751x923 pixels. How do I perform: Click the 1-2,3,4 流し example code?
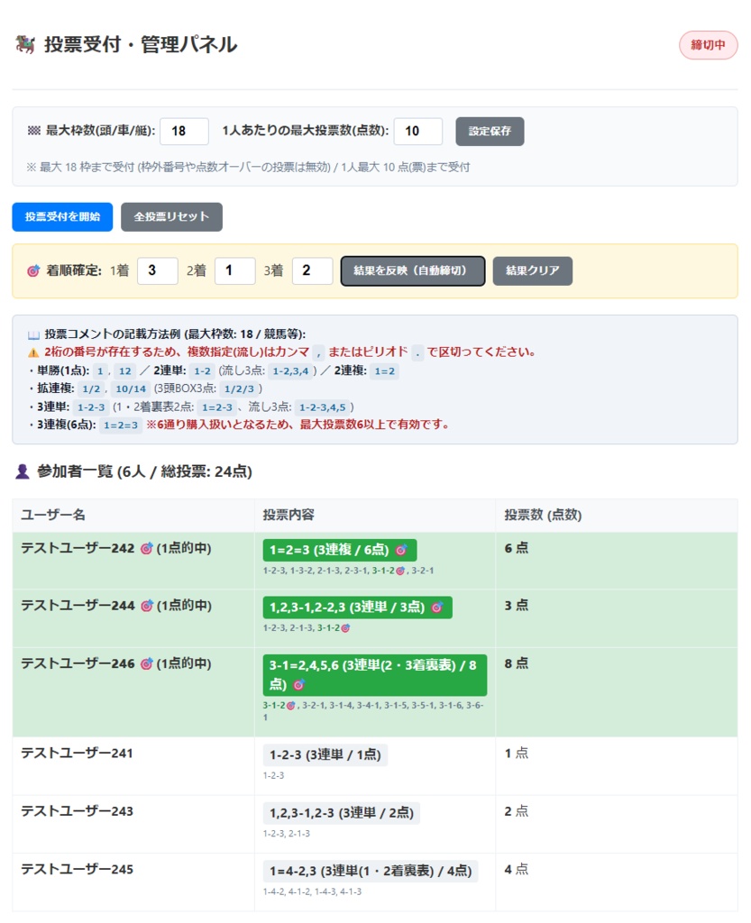pyautogui.click(x=290, y=370)
